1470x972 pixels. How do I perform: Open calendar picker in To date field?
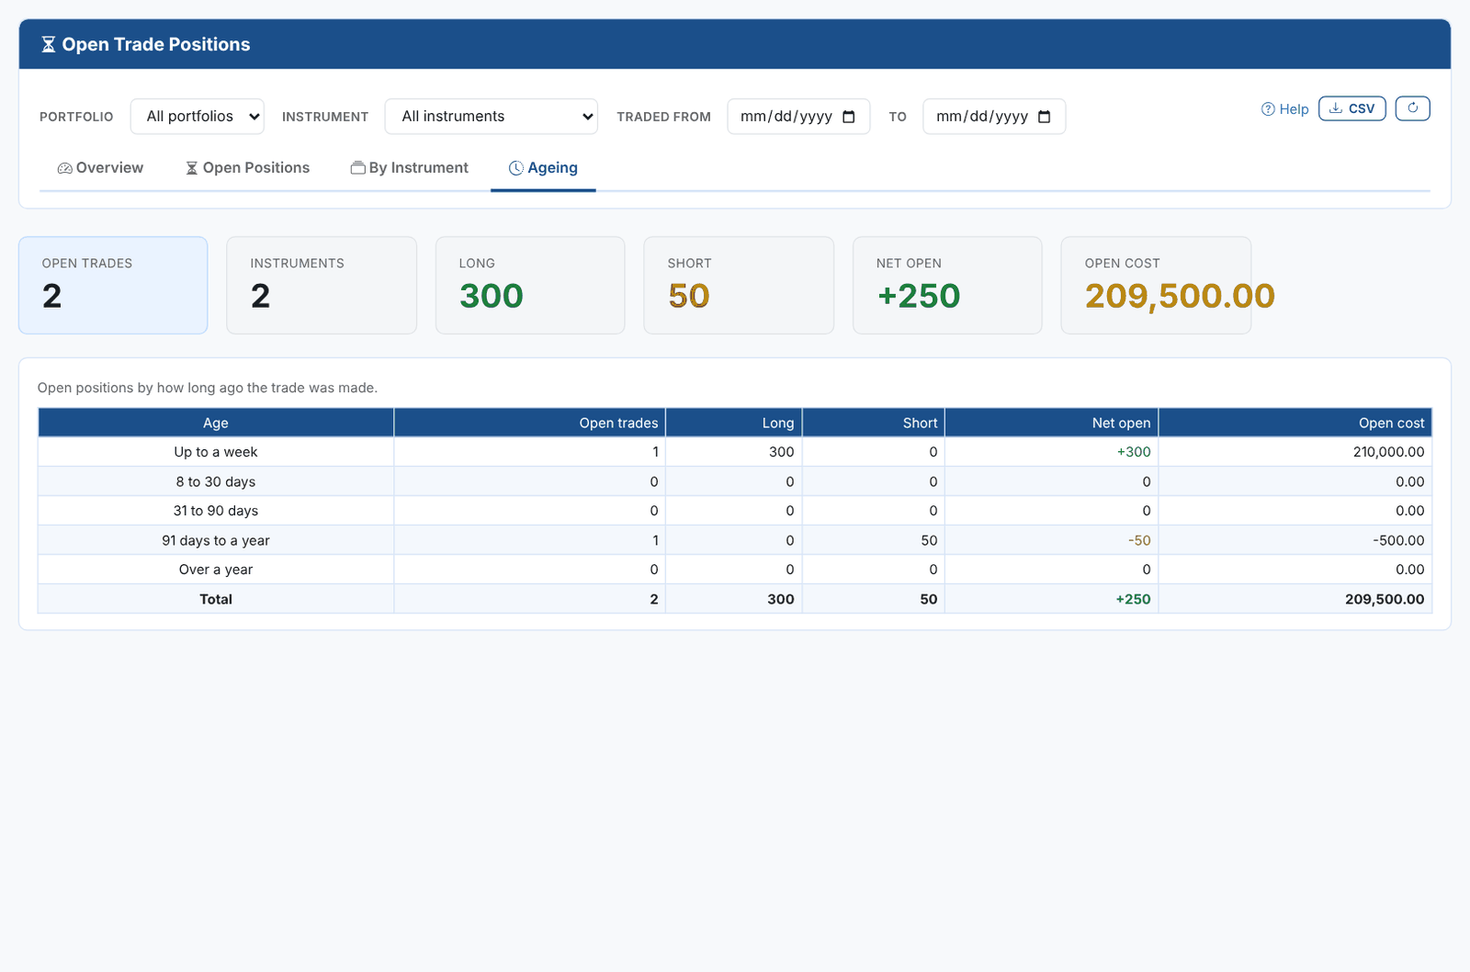(x=1045, y=117)
